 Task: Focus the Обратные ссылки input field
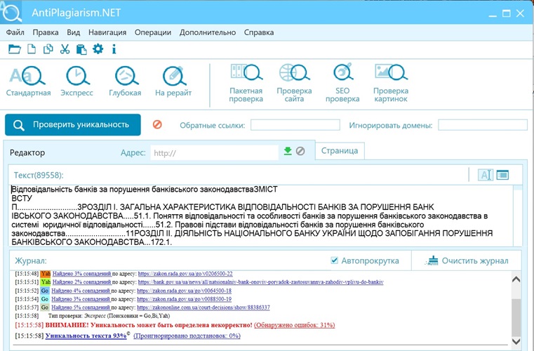pyautogui.click(x=295, y=125)
